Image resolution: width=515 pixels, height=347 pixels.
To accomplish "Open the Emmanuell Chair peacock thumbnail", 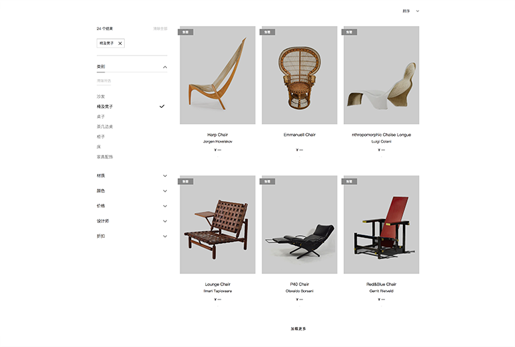I will click(300, 75).
